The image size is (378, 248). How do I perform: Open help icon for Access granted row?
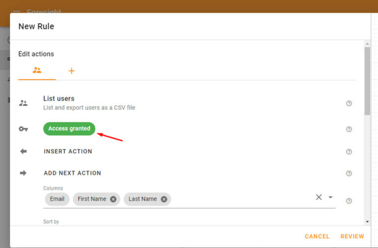tap(349, 129)
